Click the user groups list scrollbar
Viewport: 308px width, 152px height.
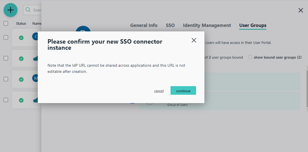[x=307, y=86]
